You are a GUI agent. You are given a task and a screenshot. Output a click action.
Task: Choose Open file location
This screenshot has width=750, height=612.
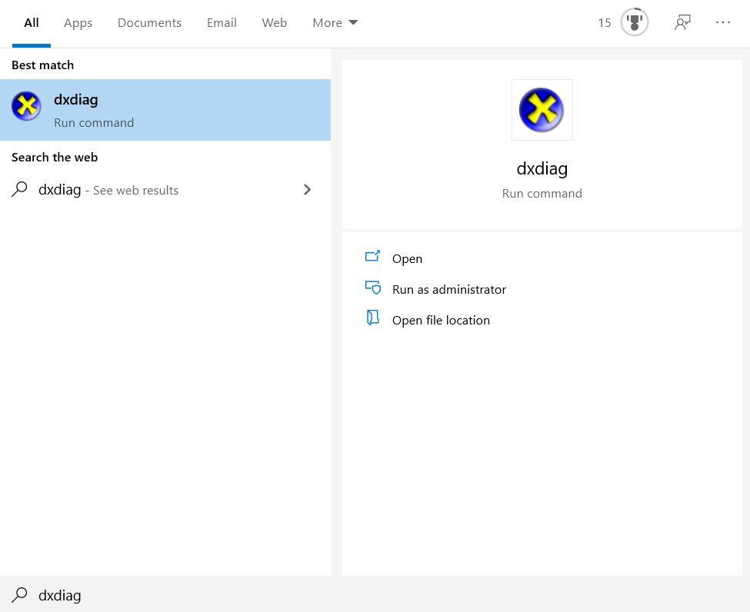[x=441, y=320]
